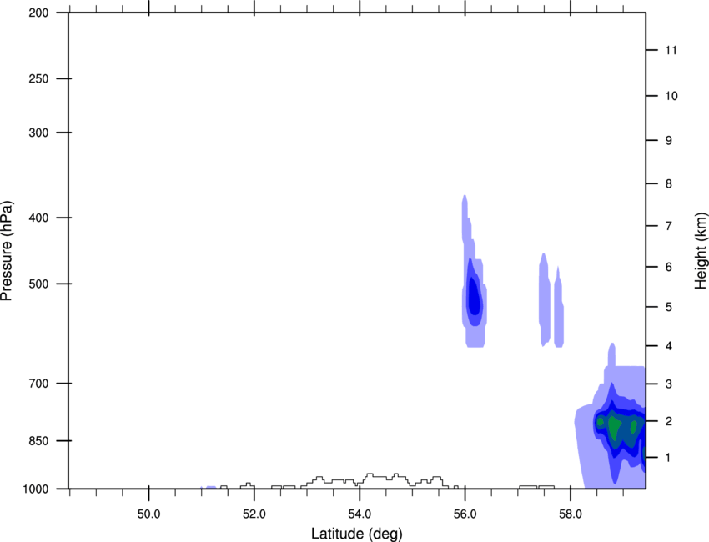Click the 56.0 latitude tick label

[465, 514]
